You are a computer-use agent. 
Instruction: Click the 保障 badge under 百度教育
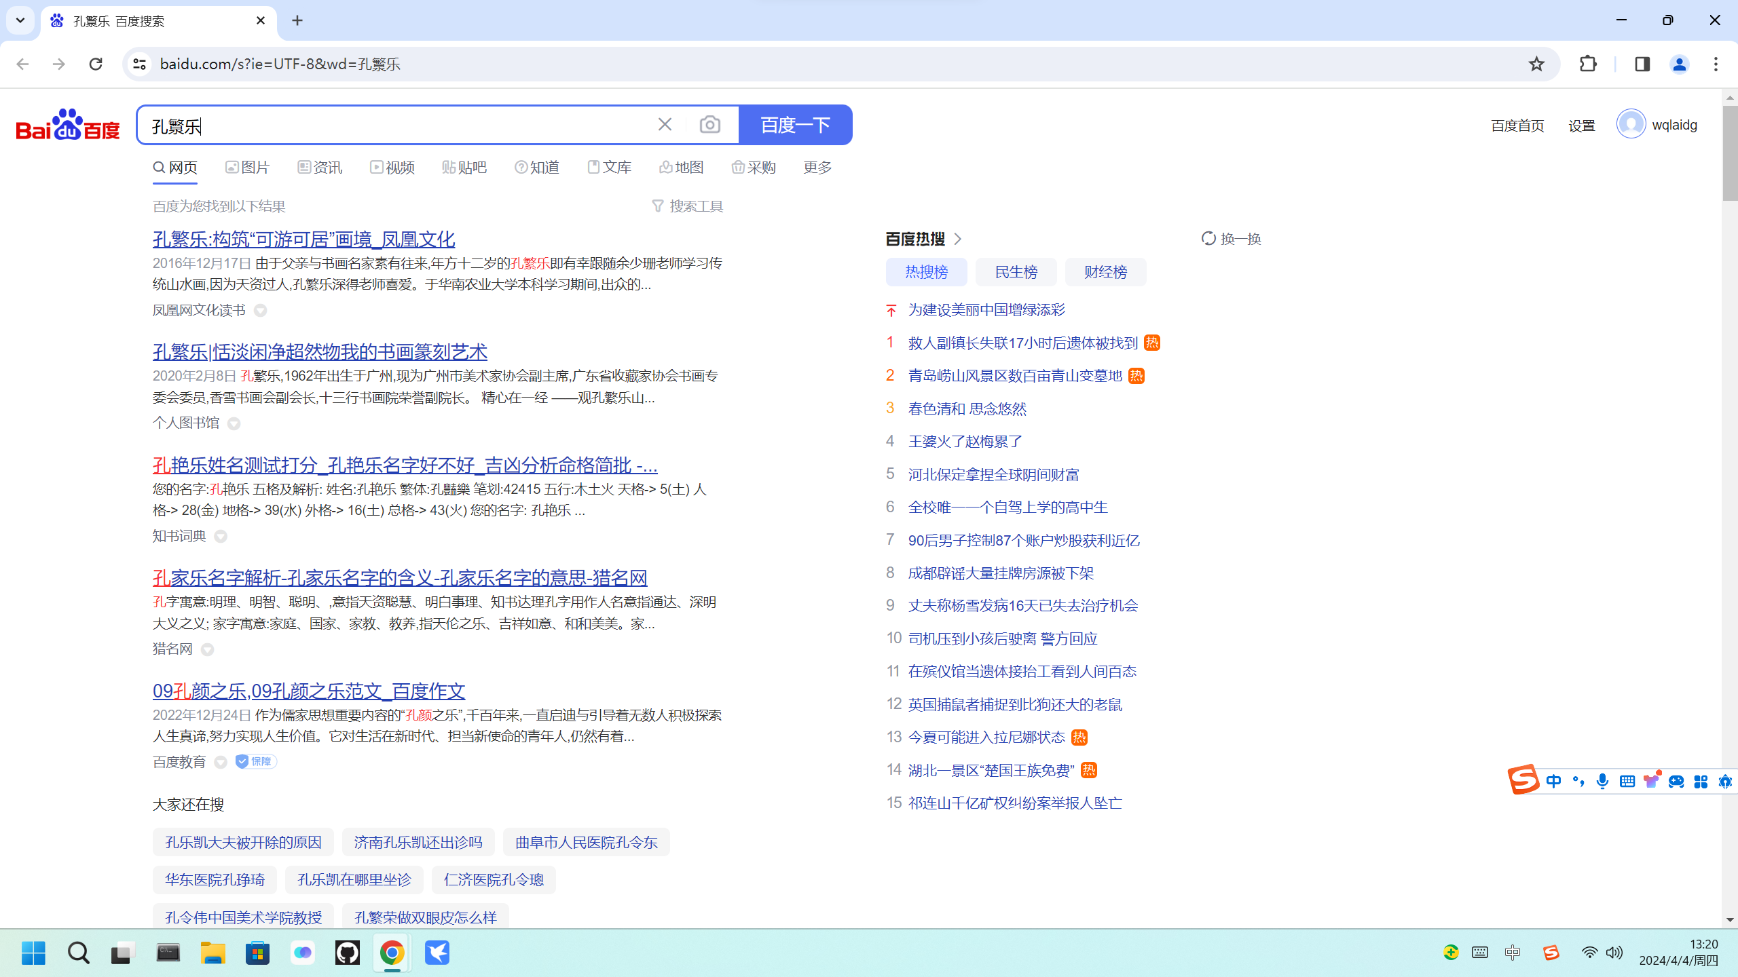coord(256,761)
